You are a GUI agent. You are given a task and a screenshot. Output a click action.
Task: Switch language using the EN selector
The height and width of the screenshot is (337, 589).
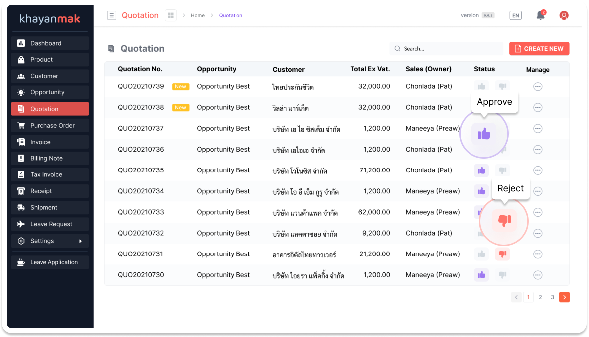[x=516, y=15]
